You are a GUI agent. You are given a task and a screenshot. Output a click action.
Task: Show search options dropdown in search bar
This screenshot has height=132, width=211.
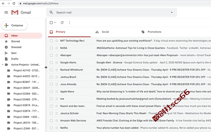point(172,13)
